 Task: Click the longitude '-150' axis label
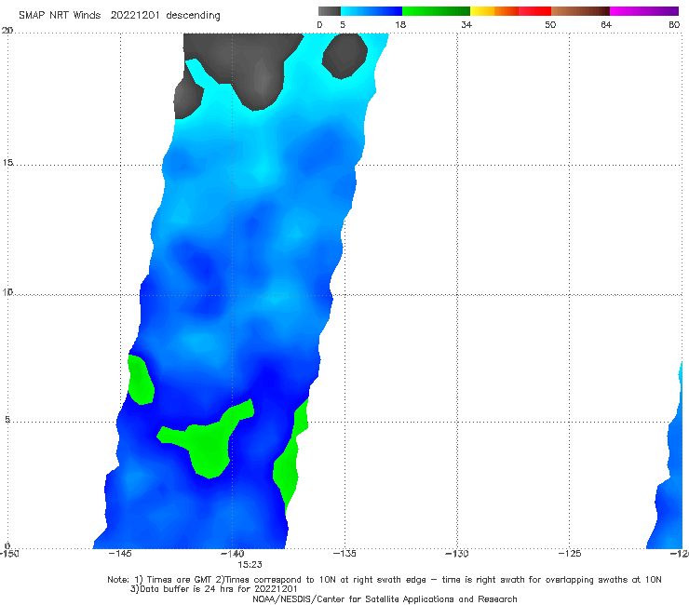click(8, 553)
